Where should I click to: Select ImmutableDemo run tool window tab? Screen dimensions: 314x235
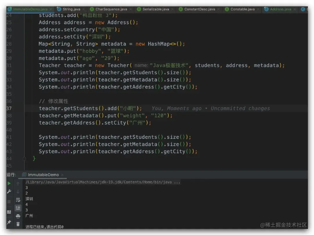click(x=43, y=175)
